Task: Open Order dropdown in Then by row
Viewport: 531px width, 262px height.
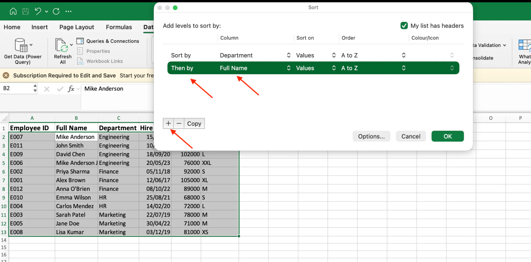Action: click(x=373, y=68)
